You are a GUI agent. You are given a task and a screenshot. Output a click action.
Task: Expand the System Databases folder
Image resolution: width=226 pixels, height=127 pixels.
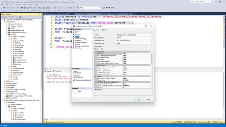[x=7, y=24]
